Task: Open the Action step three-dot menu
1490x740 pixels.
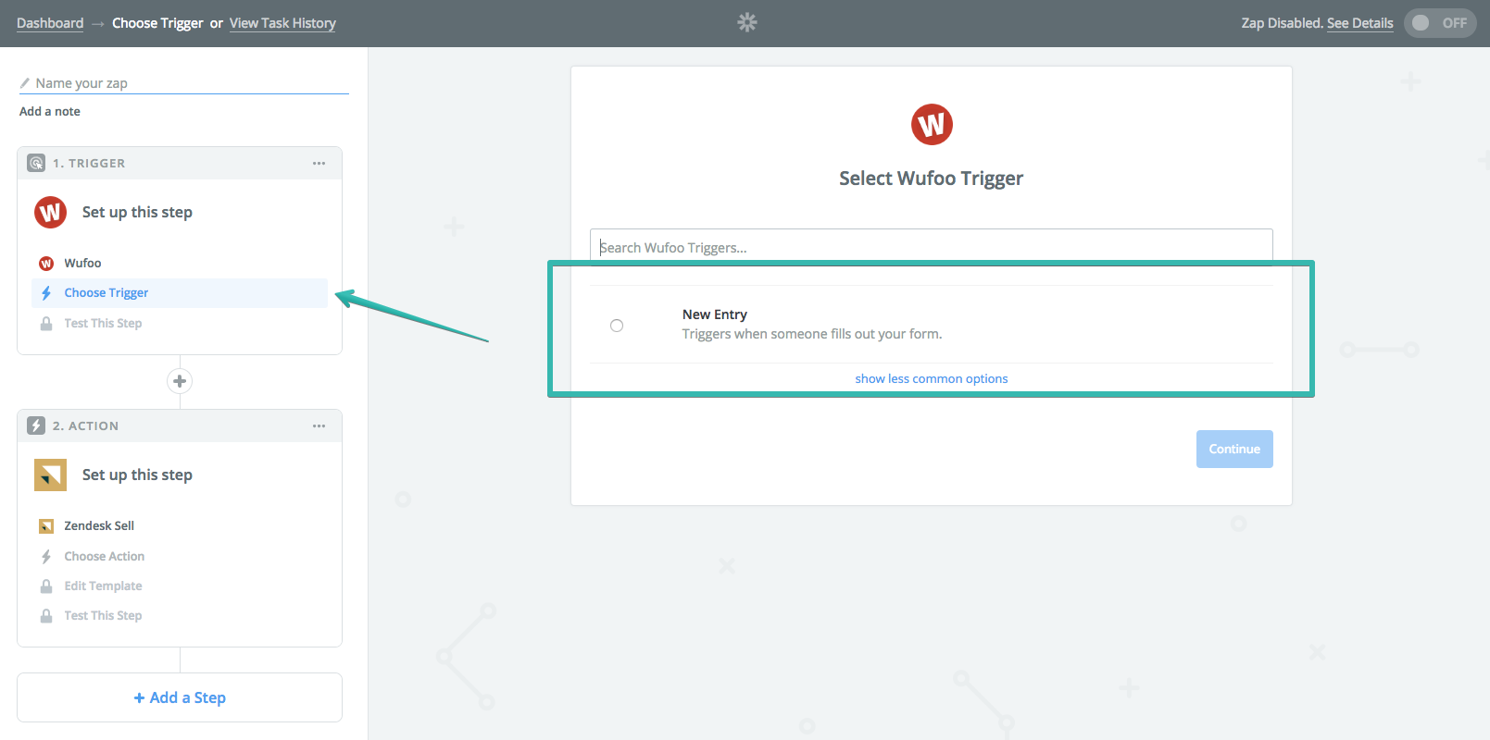Action: pyautogui.click(x=319, y=425)
